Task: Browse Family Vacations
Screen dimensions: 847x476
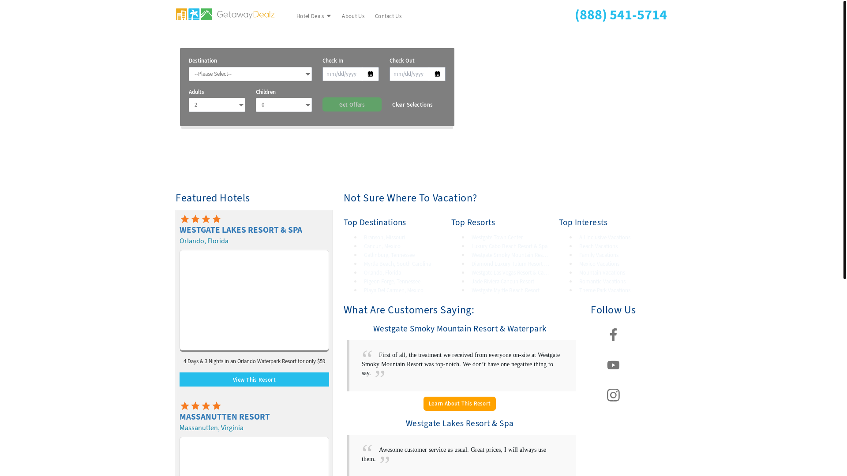Action: point(599,255)
